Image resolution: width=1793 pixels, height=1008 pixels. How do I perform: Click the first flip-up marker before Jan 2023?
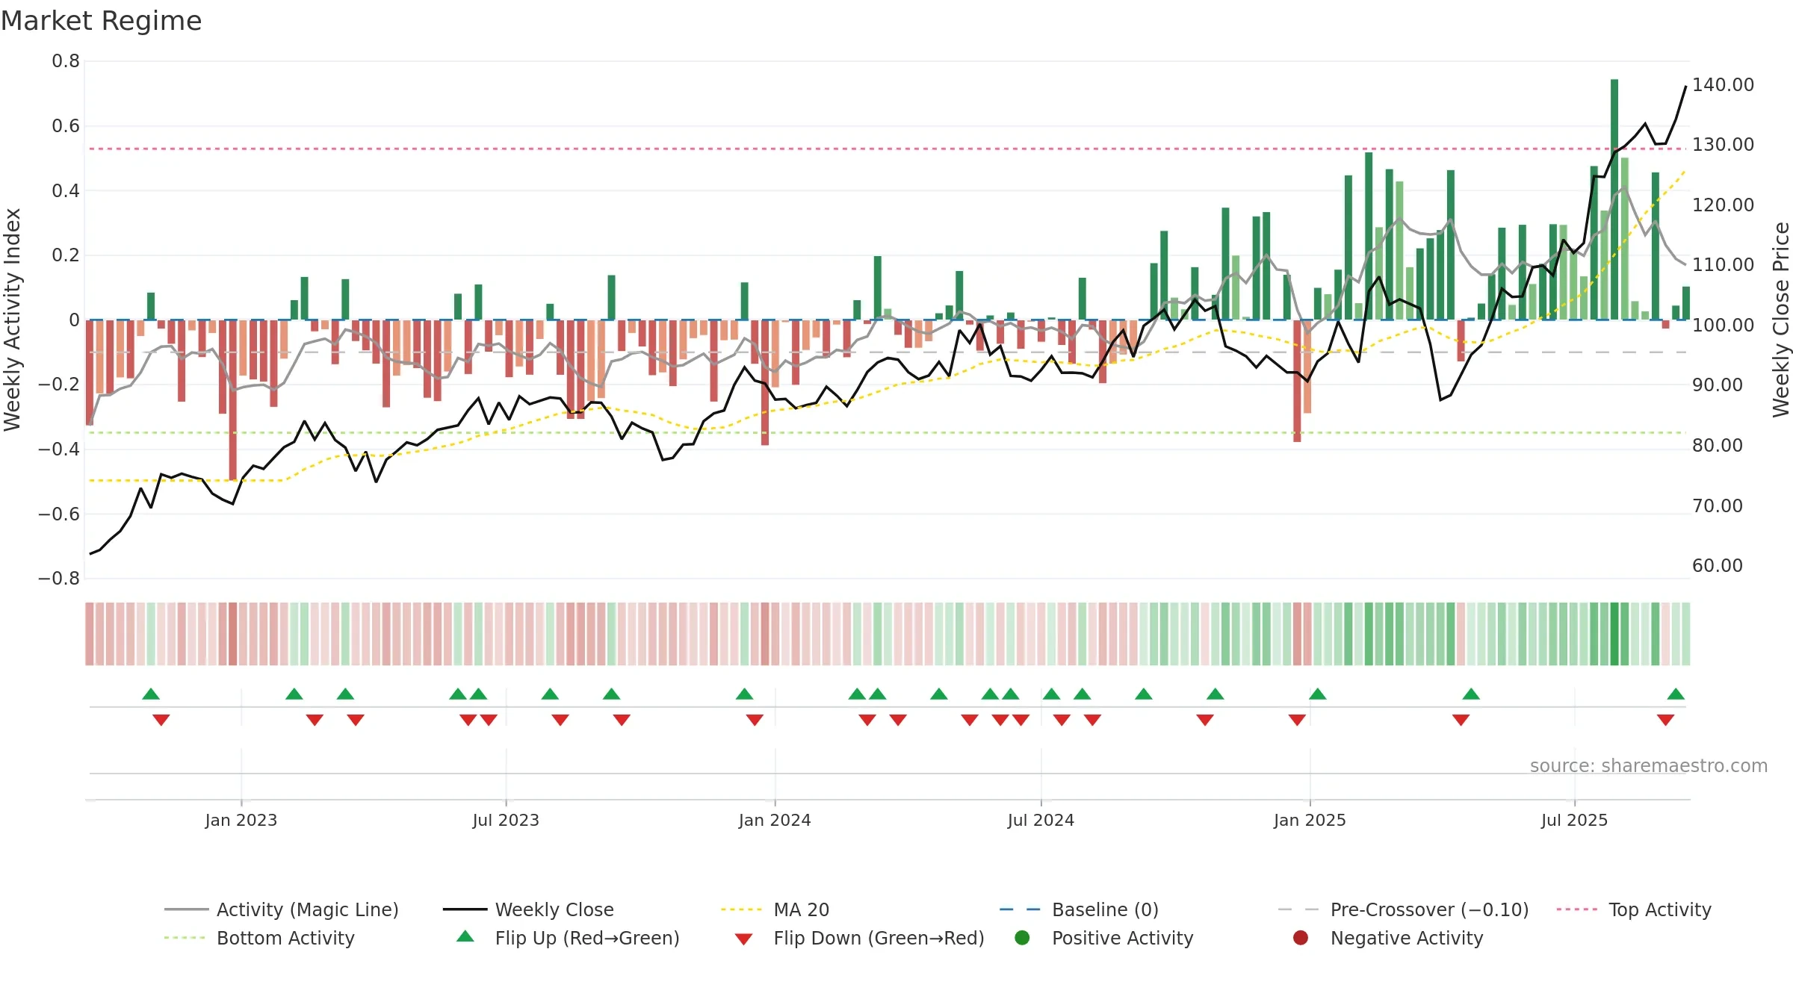pos(151,694)
